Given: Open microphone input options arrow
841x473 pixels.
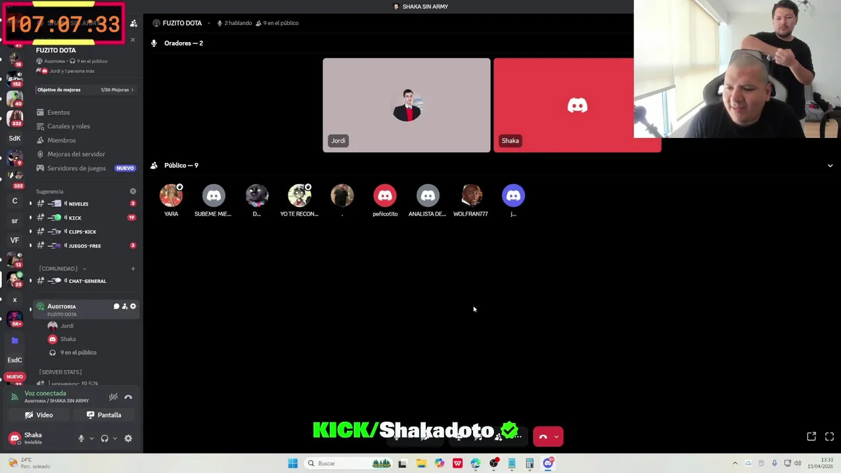Looking at the screenshot, I should pyautogui.click(x=91, y=438).
